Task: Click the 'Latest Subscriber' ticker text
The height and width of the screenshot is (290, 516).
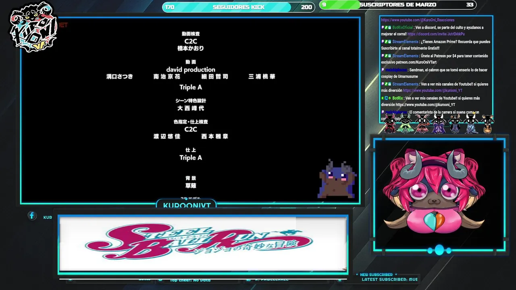Action: coord(389,280)
